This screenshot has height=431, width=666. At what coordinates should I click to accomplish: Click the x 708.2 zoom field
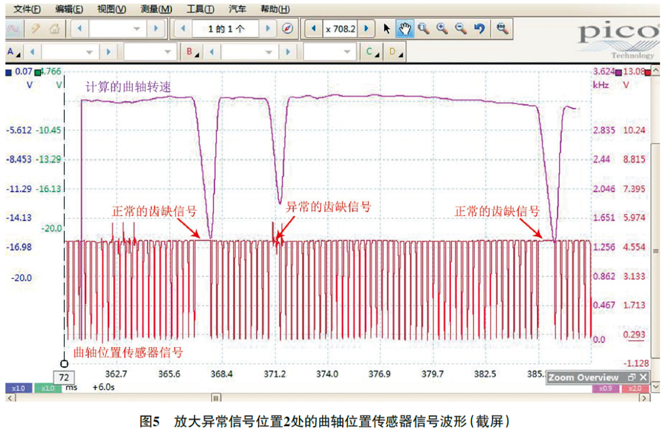pyautogui.click(x=340, y=29)
